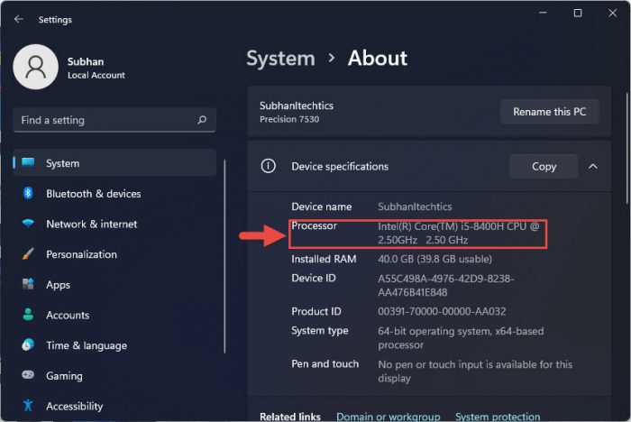Viewport: 631px width, 422px height.
Task: Copy the device specifications
Action: [544, 167]
